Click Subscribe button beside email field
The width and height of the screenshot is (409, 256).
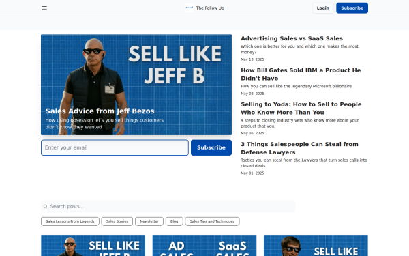pyautogui.click(x=211, y=147)
